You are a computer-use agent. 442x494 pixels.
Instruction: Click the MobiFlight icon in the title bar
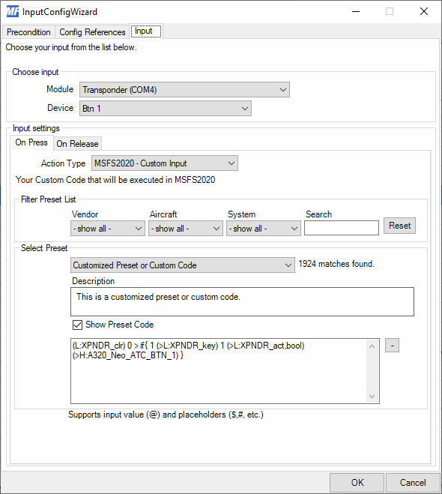[13, 12]
